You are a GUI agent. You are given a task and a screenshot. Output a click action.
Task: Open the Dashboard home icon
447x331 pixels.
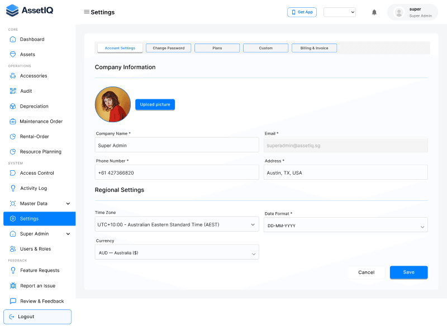[x=13, y=39]
